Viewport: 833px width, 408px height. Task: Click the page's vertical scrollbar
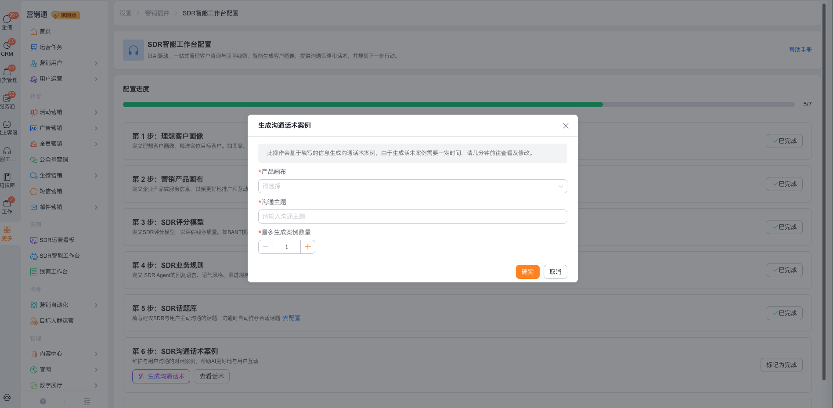[824, 192]
